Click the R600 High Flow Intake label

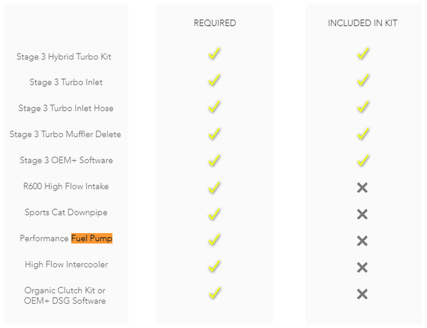[66, 186]
